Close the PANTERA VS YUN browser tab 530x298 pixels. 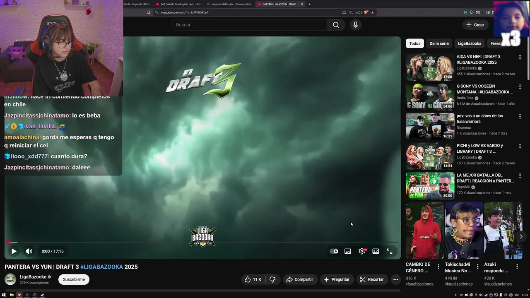pos(302,4)
